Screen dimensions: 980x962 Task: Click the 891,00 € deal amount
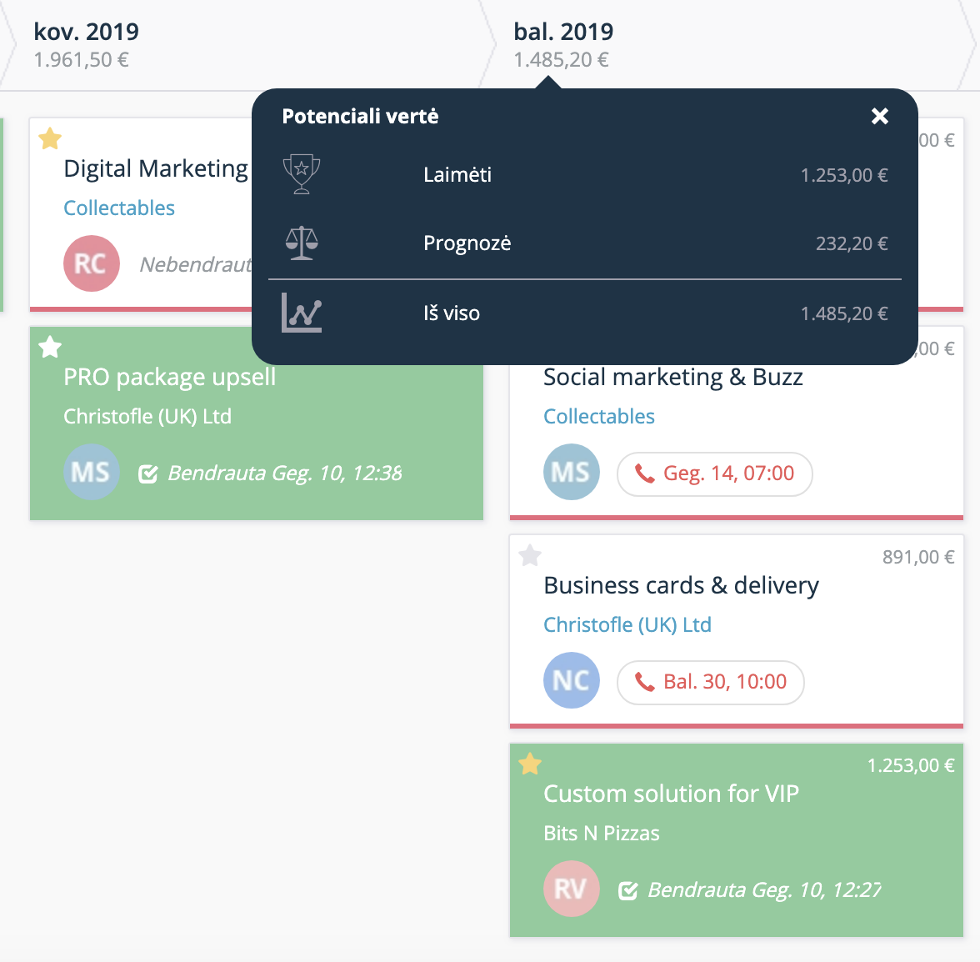pyautogui.click(x=918, y=557)
